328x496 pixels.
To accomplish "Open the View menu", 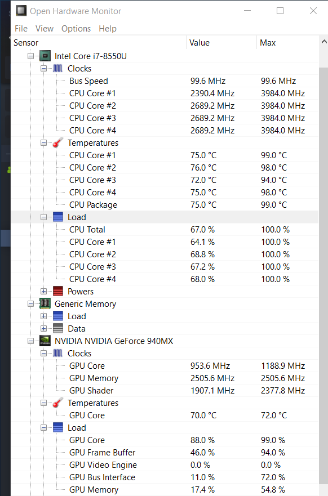I will (45, 29).
